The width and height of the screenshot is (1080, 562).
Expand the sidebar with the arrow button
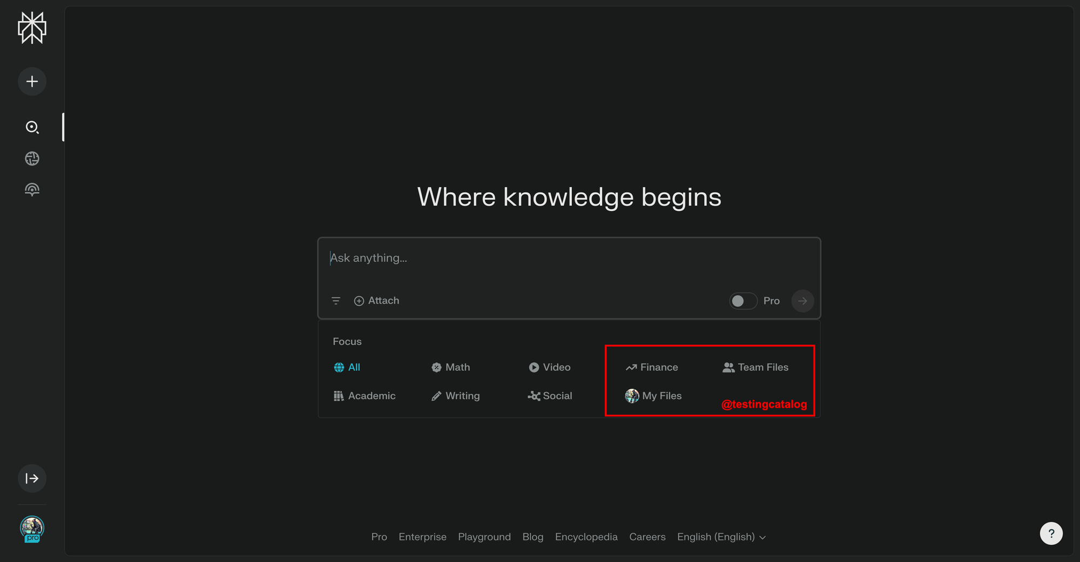tap(32, 478)
